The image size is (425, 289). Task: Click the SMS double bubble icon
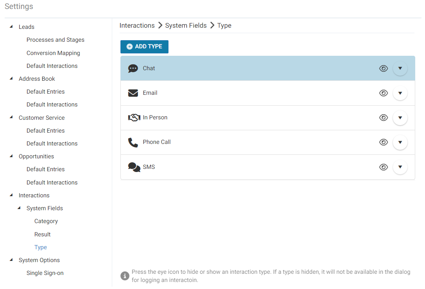(134, 167)
